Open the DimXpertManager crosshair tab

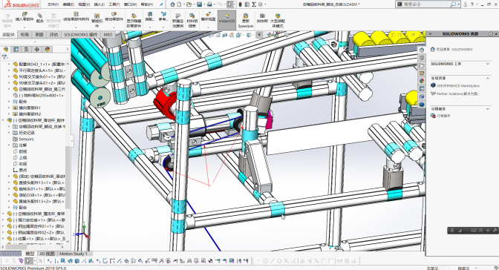tap(37, 49)
